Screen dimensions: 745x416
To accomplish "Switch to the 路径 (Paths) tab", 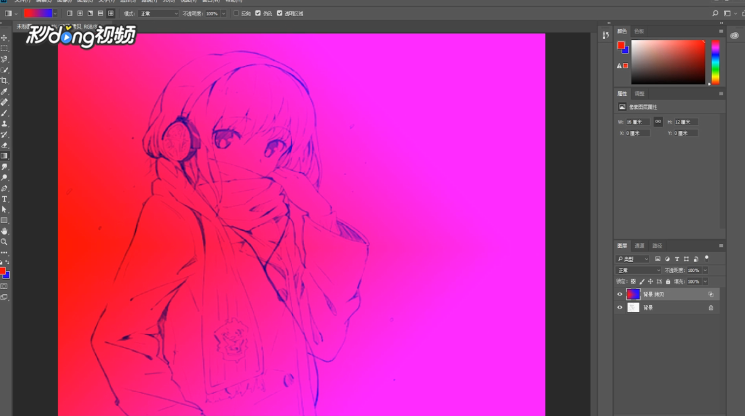I will tap(657, 246).
